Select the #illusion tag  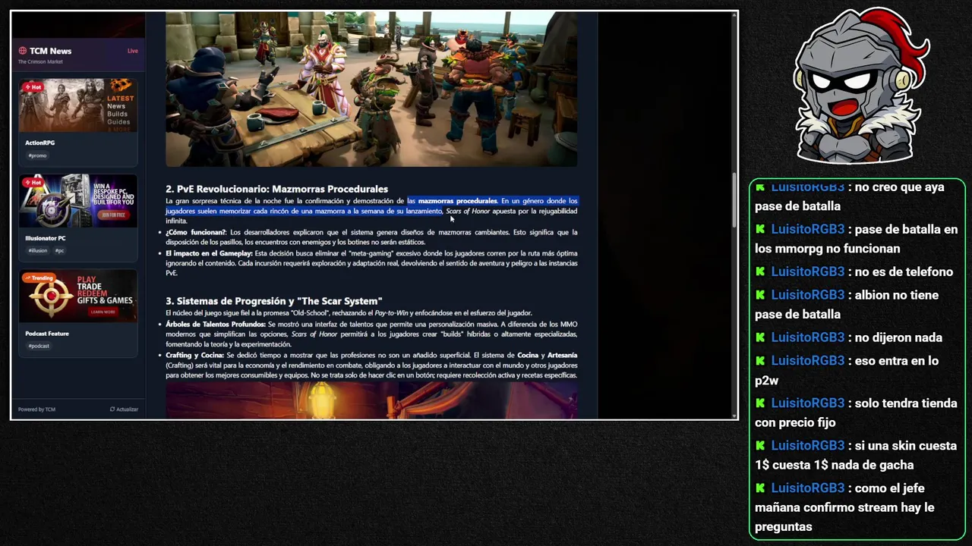(38, 250)
